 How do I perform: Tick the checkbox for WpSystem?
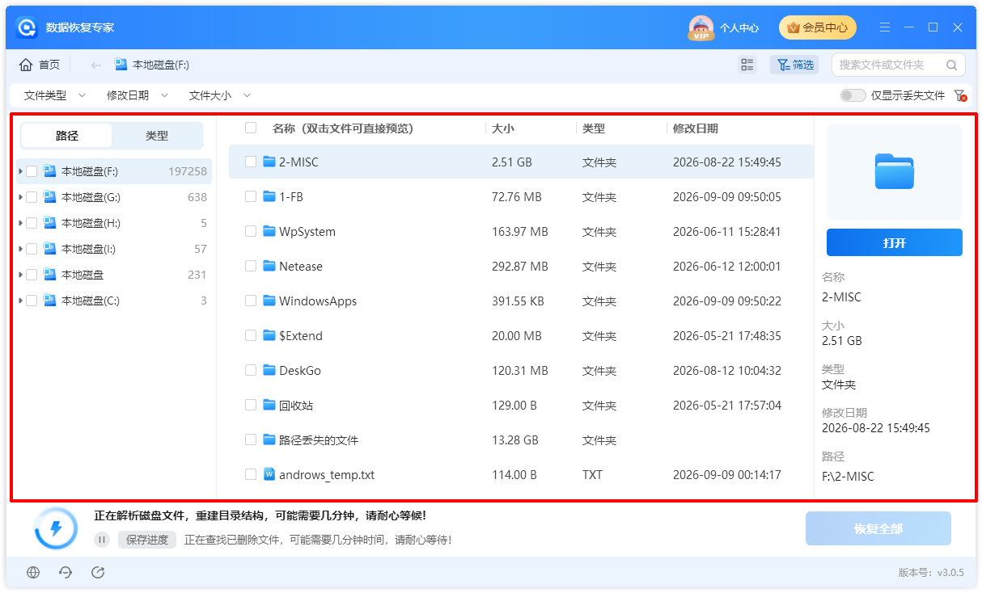tap(251, 231)
